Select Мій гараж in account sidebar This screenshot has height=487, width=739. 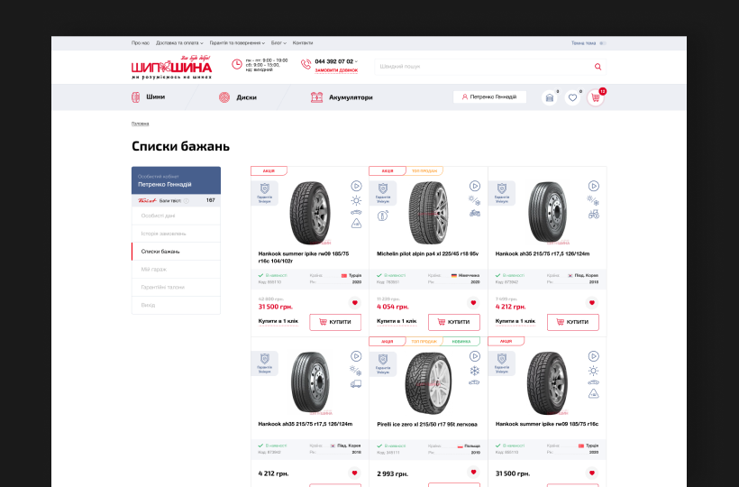pyautogui.click(x=154, y=269)
